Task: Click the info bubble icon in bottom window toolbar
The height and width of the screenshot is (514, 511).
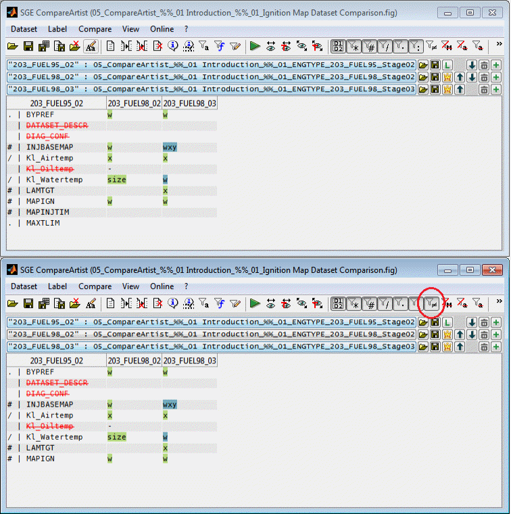Action: pos(173,303)
